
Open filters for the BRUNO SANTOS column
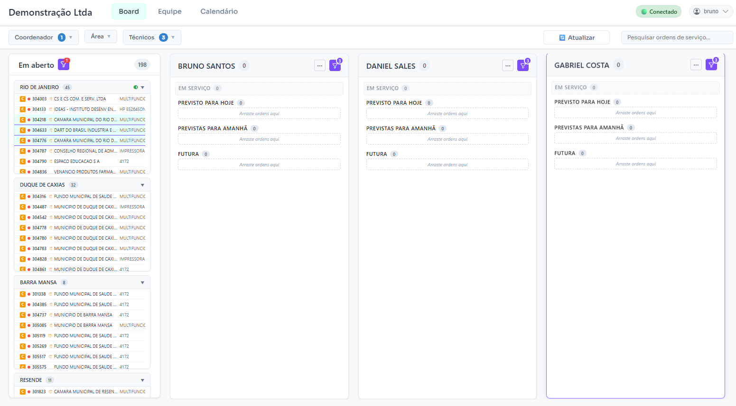pyautogui.click(x=335, y=65)
